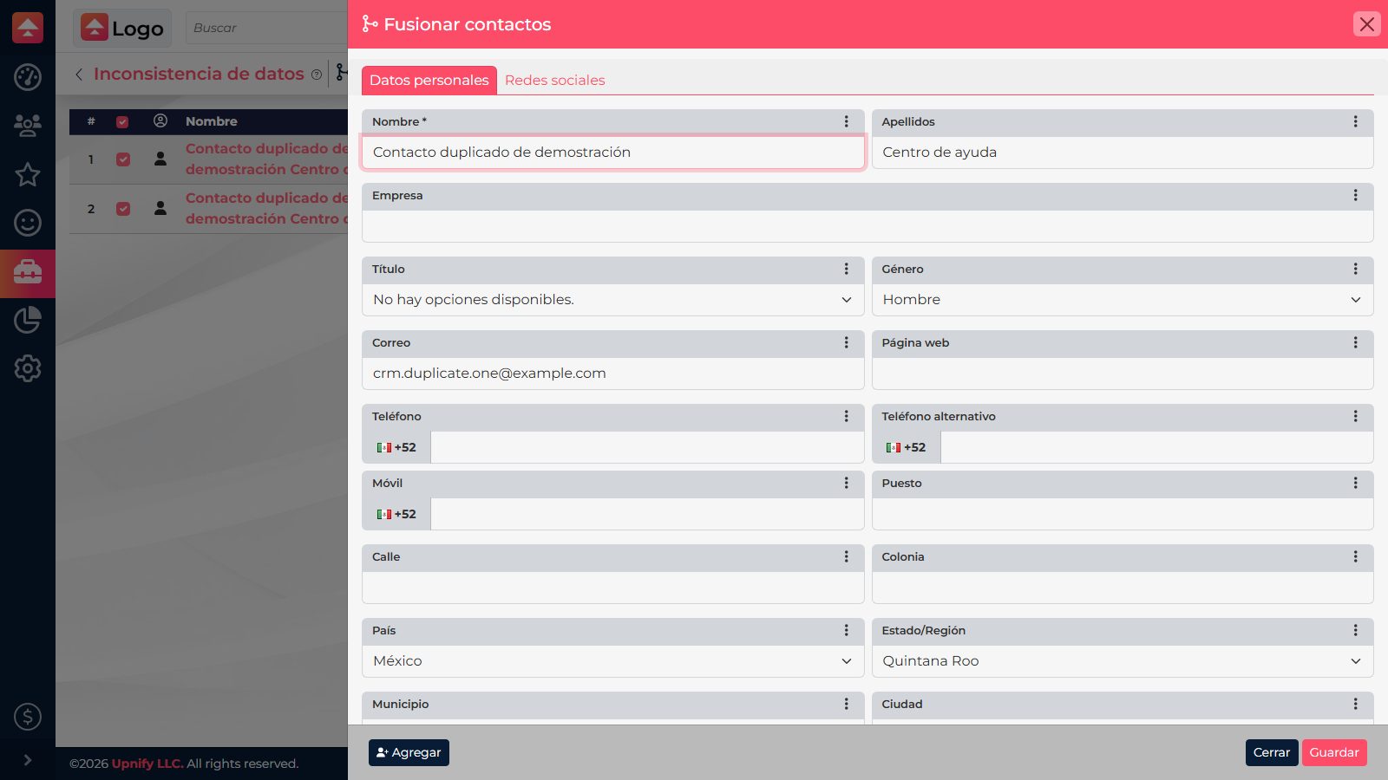This screenshot has width=1388, height=780.
Task: Open options menu for Empresa field
Action: click(x=1356, y=195)
